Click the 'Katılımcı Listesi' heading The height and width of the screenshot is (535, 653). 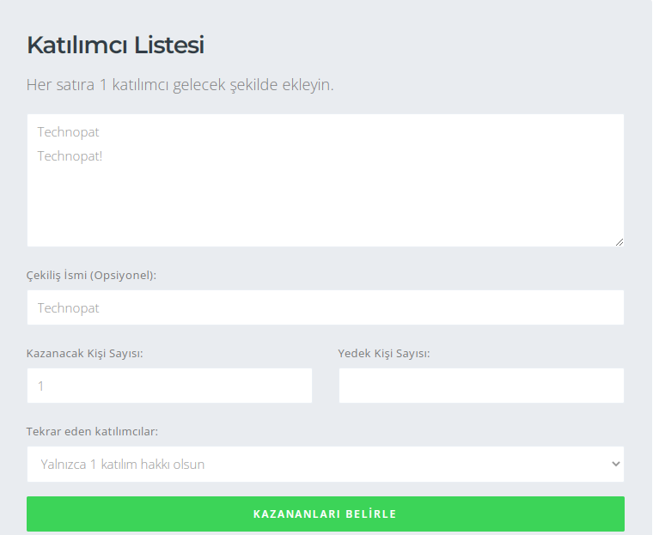coord(115,46)
